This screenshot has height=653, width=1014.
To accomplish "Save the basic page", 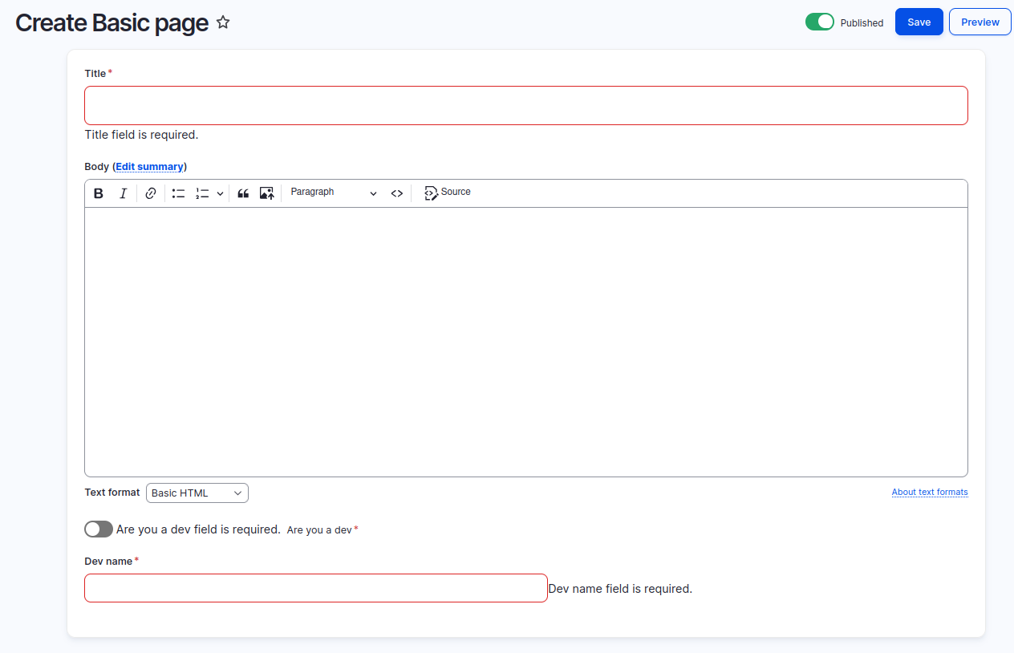I will [x=919, y=22].
